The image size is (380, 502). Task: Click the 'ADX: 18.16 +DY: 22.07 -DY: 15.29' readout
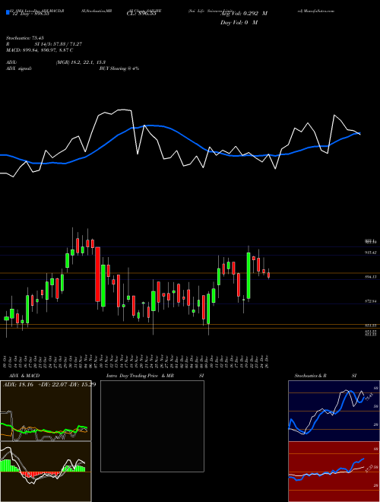(x=49, y=384)
